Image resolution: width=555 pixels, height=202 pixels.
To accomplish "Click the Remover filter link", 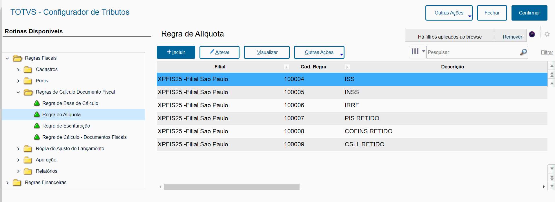I will tap(512, 37).
